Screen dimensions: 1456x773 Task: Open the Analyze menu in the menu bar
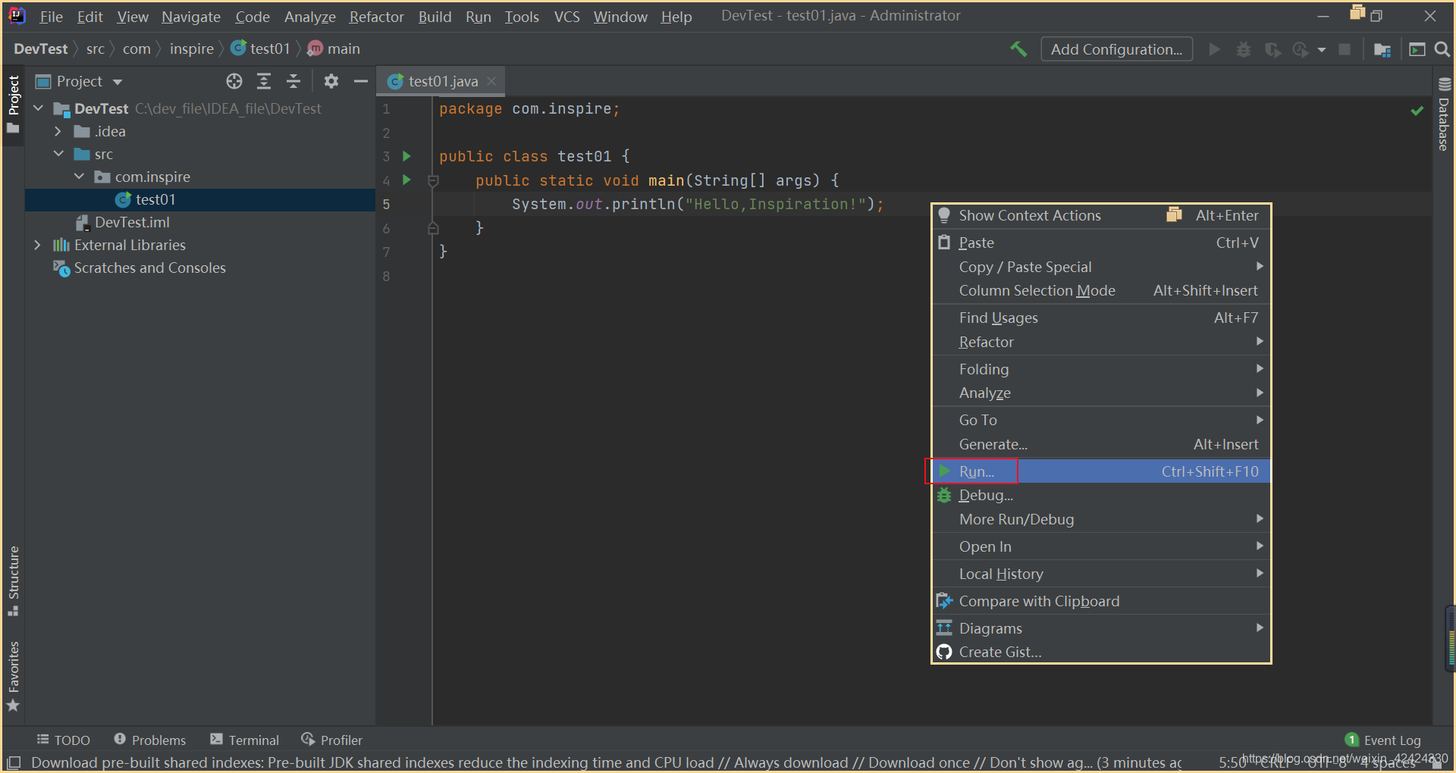tap(309, 16)
